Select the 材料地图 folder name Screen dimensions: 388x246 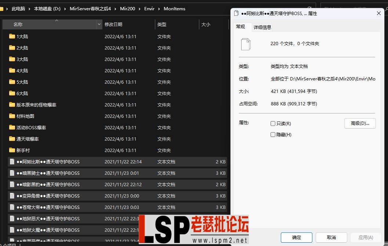tap(25, 116)
